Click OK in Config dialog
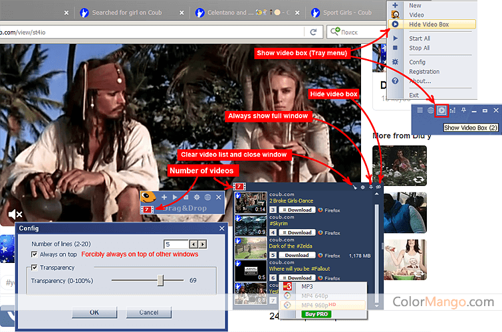502x332 pixels. click(94, 312)
